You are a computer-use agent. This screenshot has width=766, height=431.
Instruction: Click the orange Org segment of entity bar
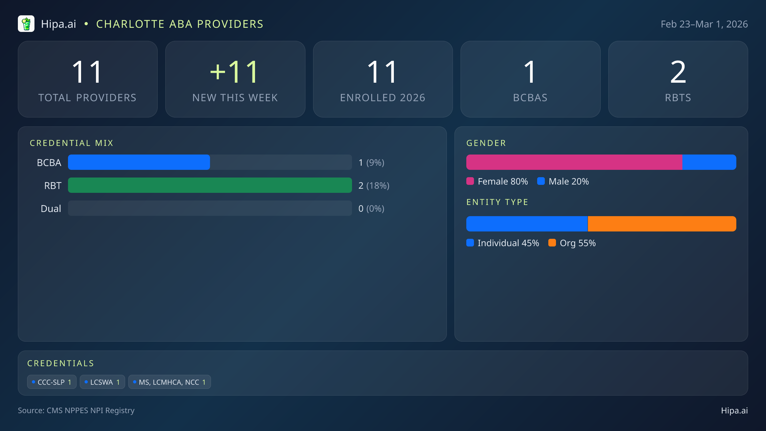pyautogui.click(x=662, y=224)
